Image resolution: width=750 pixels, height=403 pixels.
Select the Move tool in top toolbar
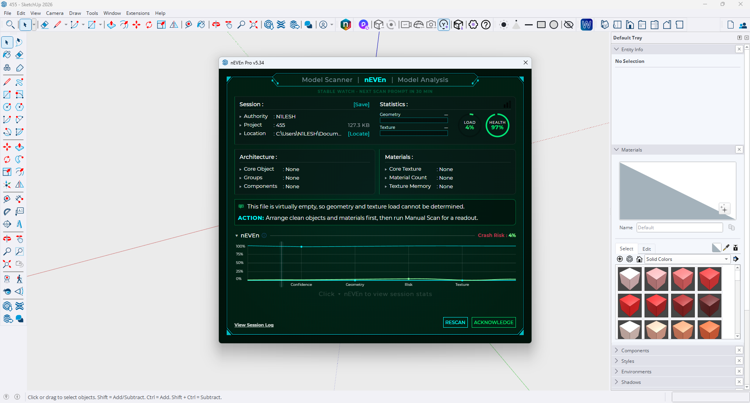tap(136, 25)
